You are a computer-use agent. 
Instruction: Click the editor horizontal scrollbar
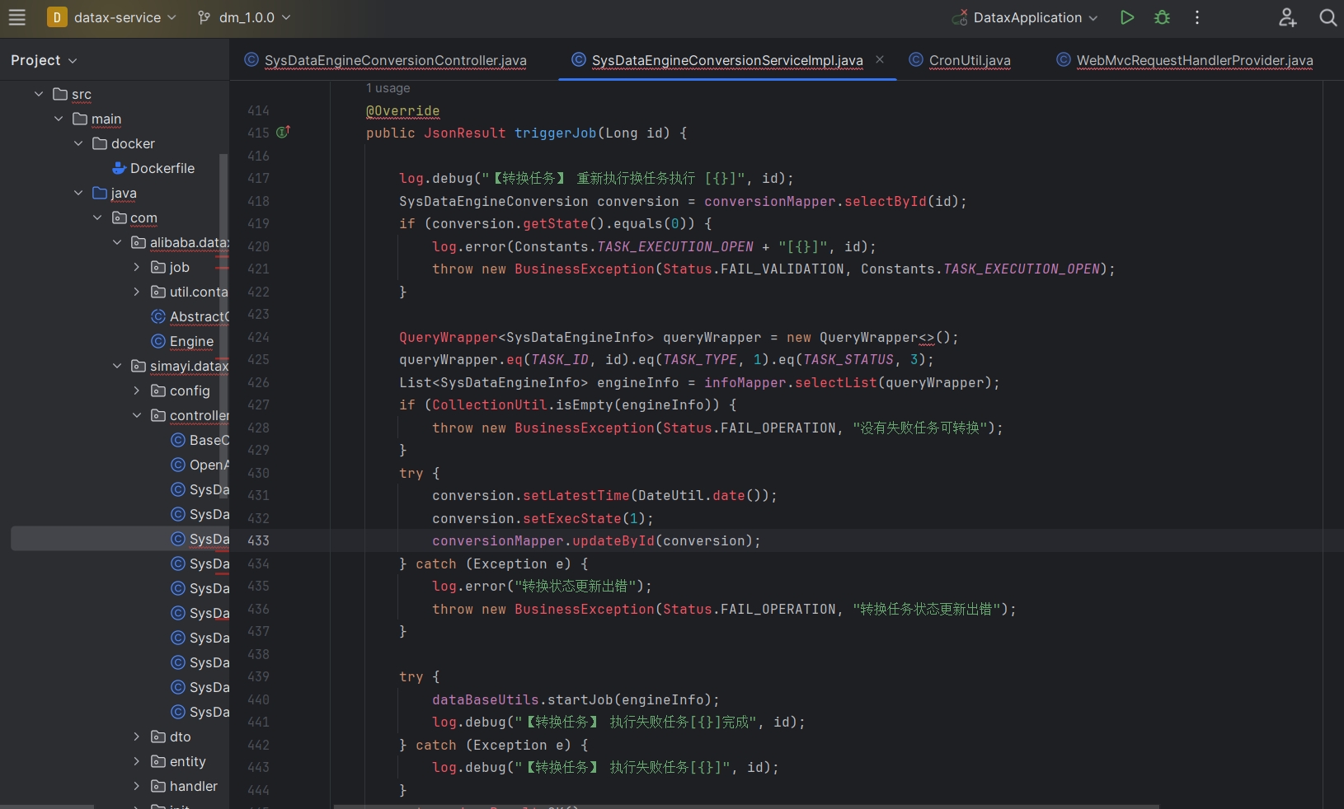(x=746, y=806)
